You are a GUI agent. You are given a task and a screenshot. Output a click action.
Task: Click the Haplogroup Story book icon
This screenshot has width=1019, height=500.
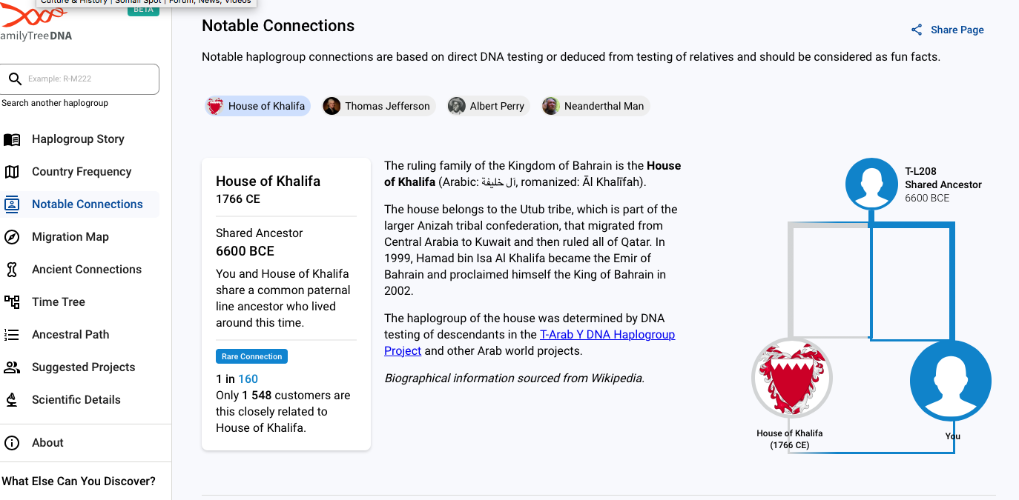(12, 139)
